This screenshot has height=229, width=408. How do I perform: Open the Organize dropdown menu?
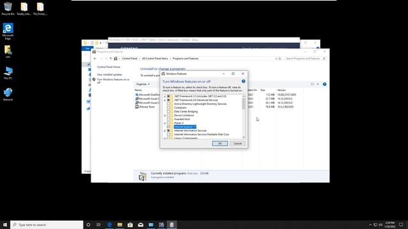point(143,84)
